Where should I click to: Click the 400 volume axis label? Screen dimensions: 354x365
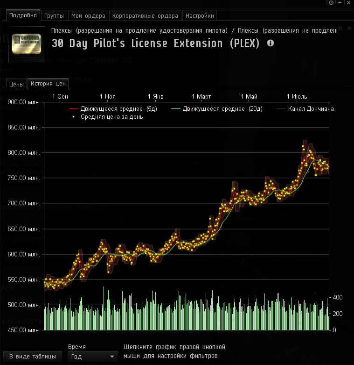[x=338, y=297]
